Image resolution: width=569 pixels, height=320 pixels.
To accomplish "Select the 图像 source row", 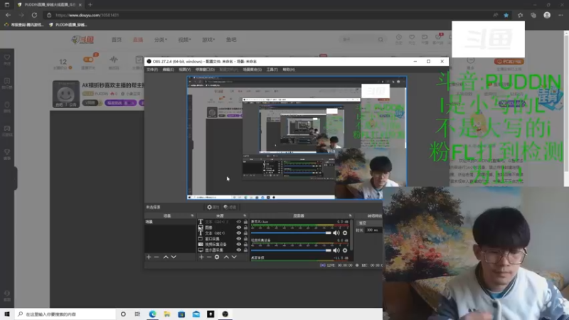I will (x=222, y=228).
